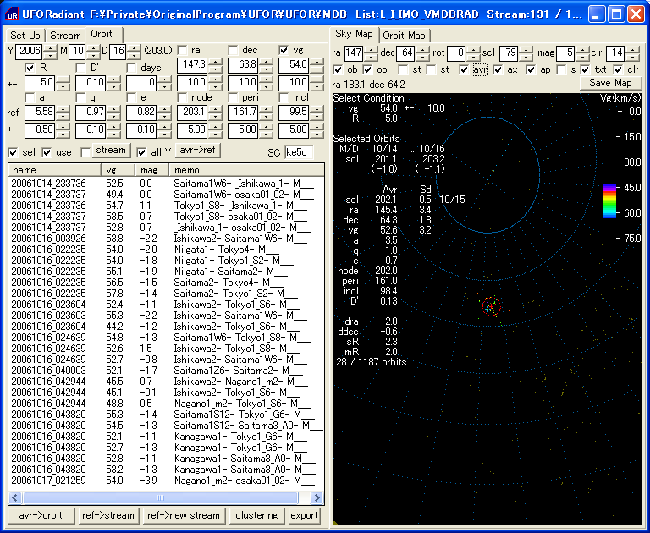Click the UFORadiant app icon in title bar

point(12,14)
